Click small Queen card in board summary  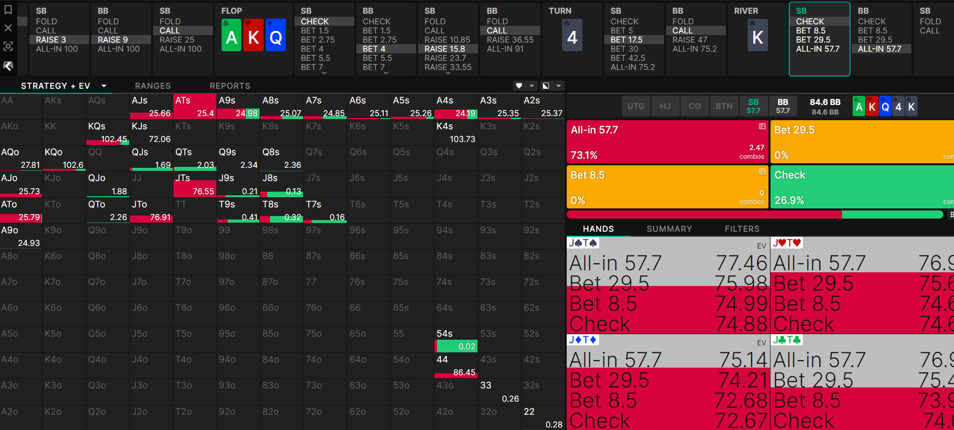click(885, 106)
